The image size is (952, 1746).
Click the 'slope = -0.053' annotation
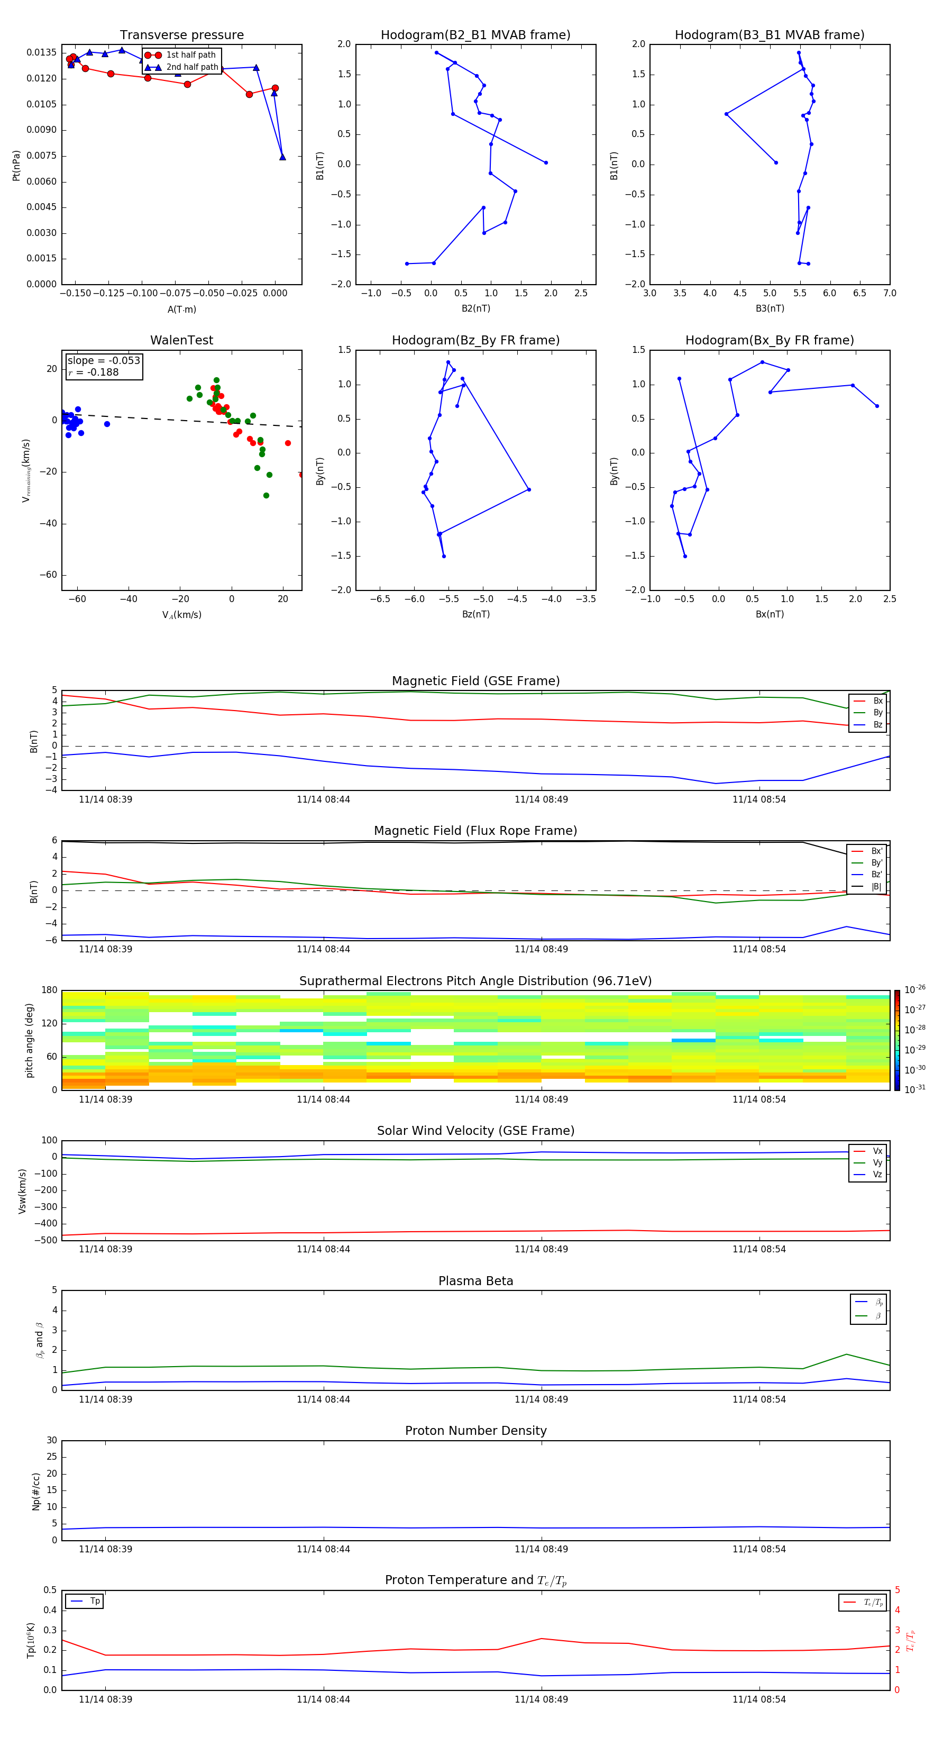[104, 361]
